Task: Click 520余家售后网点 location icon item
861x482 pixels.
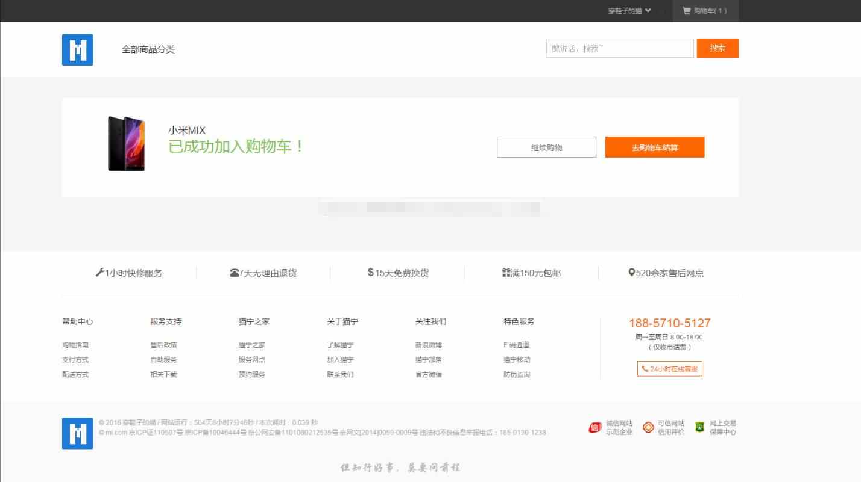Action: [x=666, y=273]
